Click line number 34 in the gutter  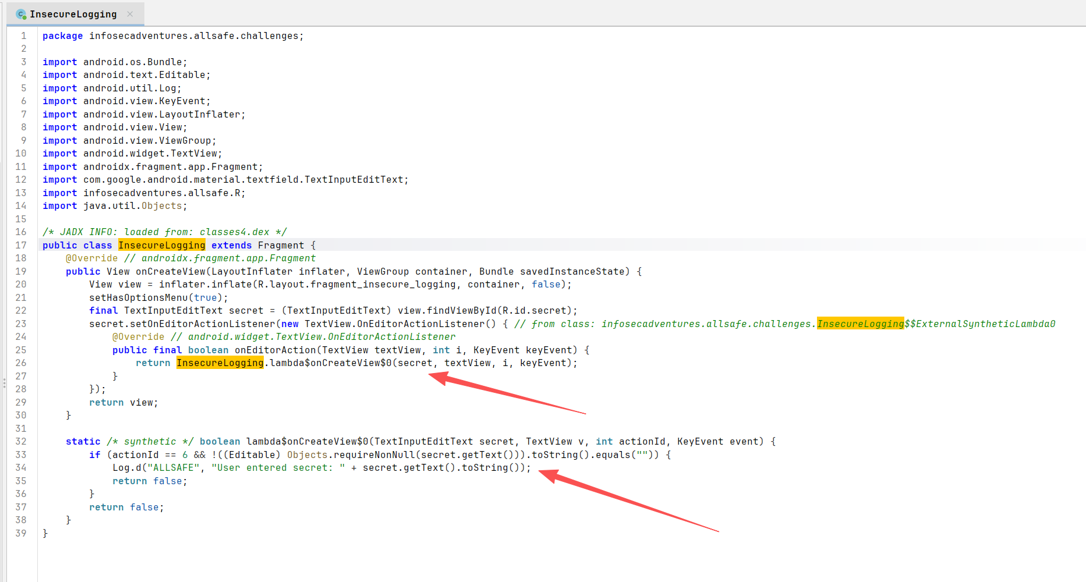[21, 467]
